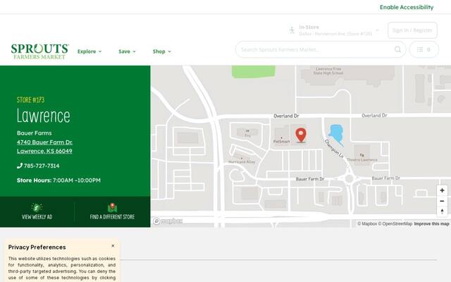Open the OpenStreetMap attribution link
The image size is (451, 282).
tap(395, 223)
